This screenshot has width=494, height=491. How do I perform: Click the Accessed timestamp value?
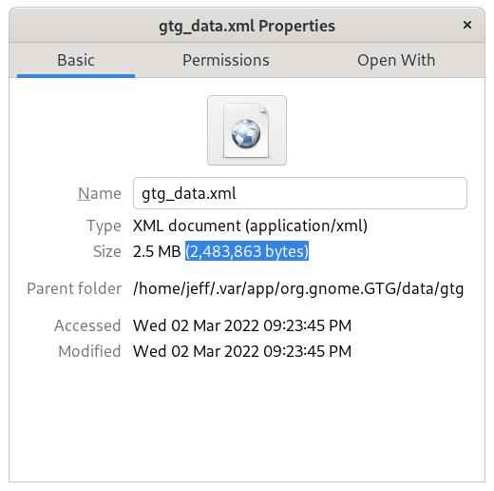coord(242,325)
